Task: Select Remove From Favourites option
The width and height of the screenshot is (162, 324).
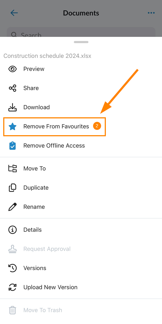Action: [55, 127]
